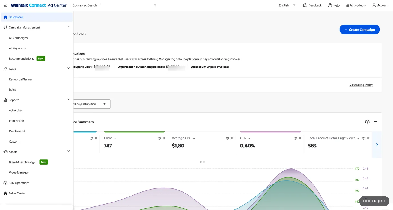
Task: Click the info icon beside outstanding balance
Action: pos(182,66)
